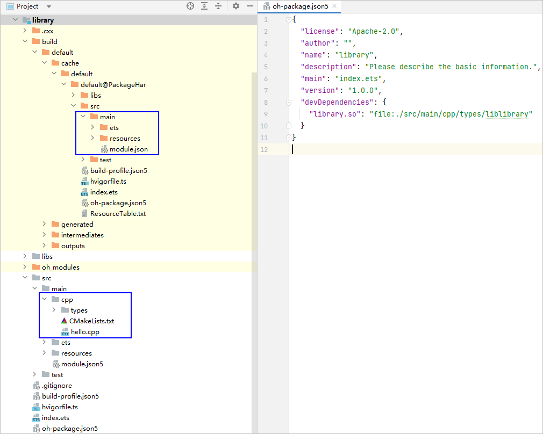
Task: Click the Expand All toolbar icon
Action: [x=204, y=6]
